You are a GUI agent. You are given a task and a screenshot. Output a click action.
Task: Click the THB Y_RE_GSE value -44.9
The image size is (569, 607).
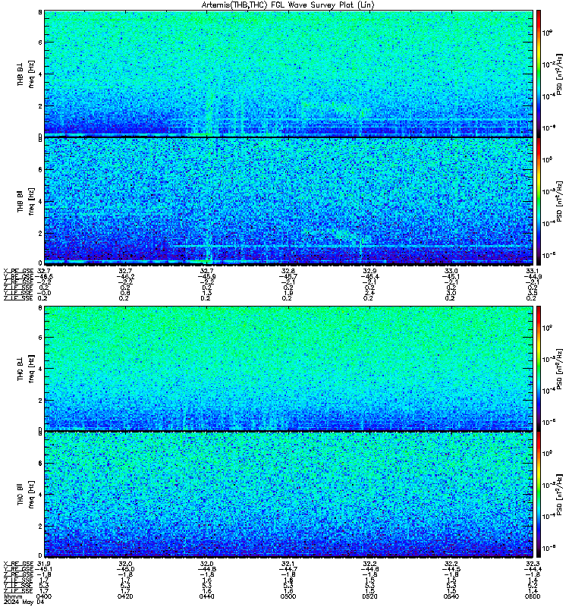click(x=533, y=276)
